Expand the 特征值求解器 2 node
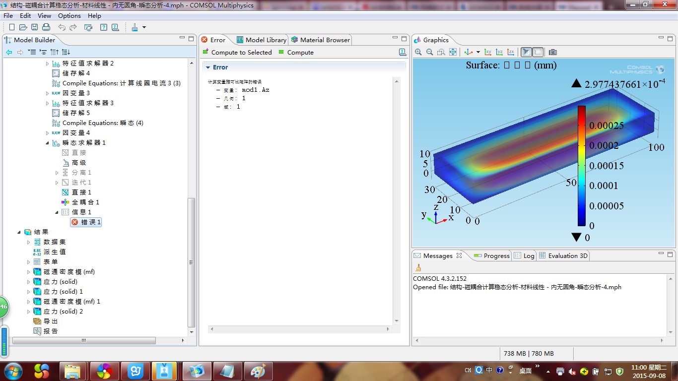This screenshot has height=381, width=678. [x=48, y=63]
